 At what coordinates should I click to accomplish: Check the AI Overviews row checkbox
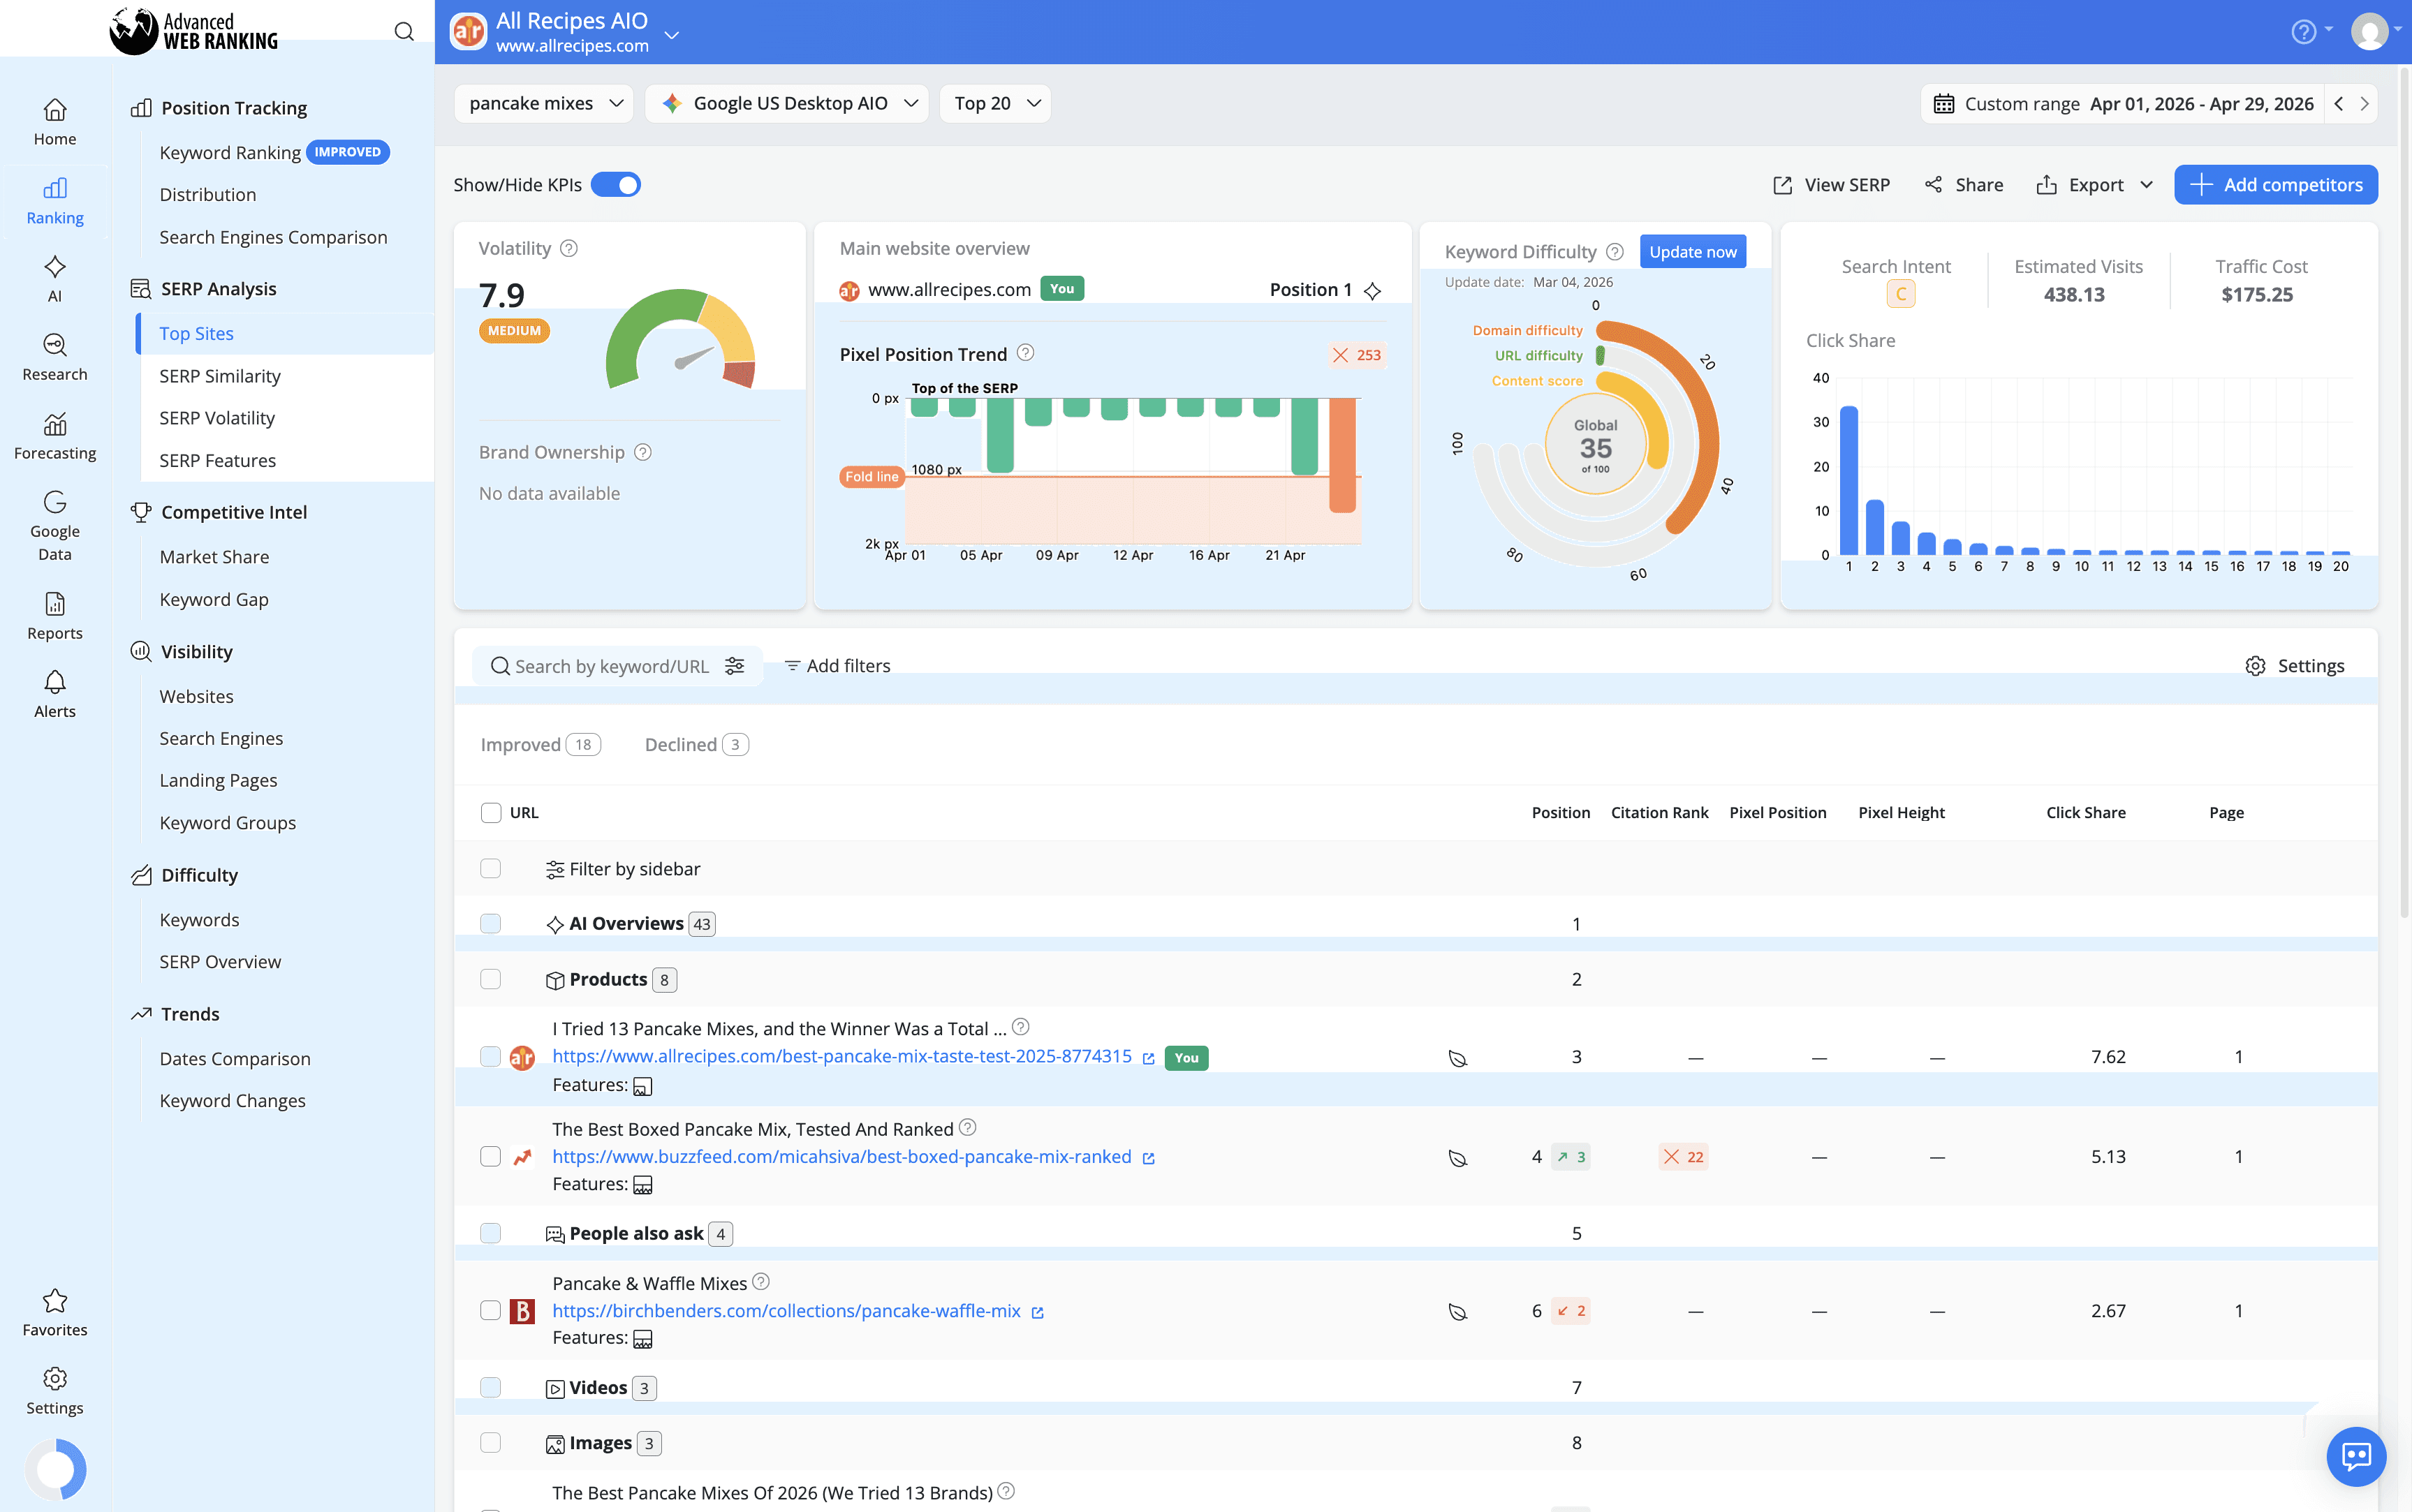coord(490,923)
